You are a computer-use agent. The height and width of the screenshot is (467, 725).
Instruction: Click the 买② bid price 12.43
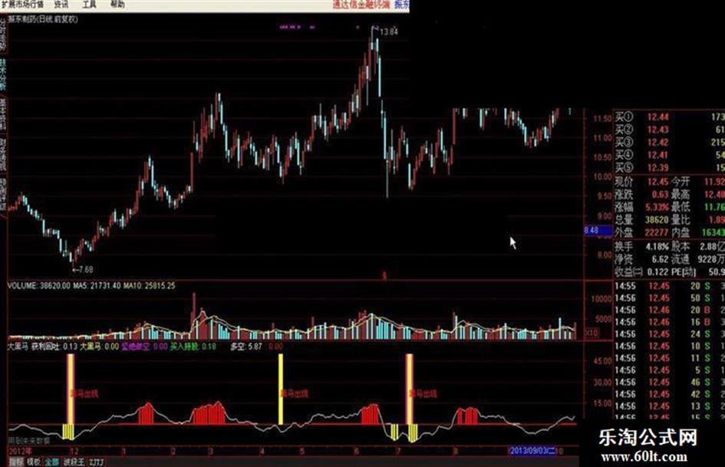(657, 130)
